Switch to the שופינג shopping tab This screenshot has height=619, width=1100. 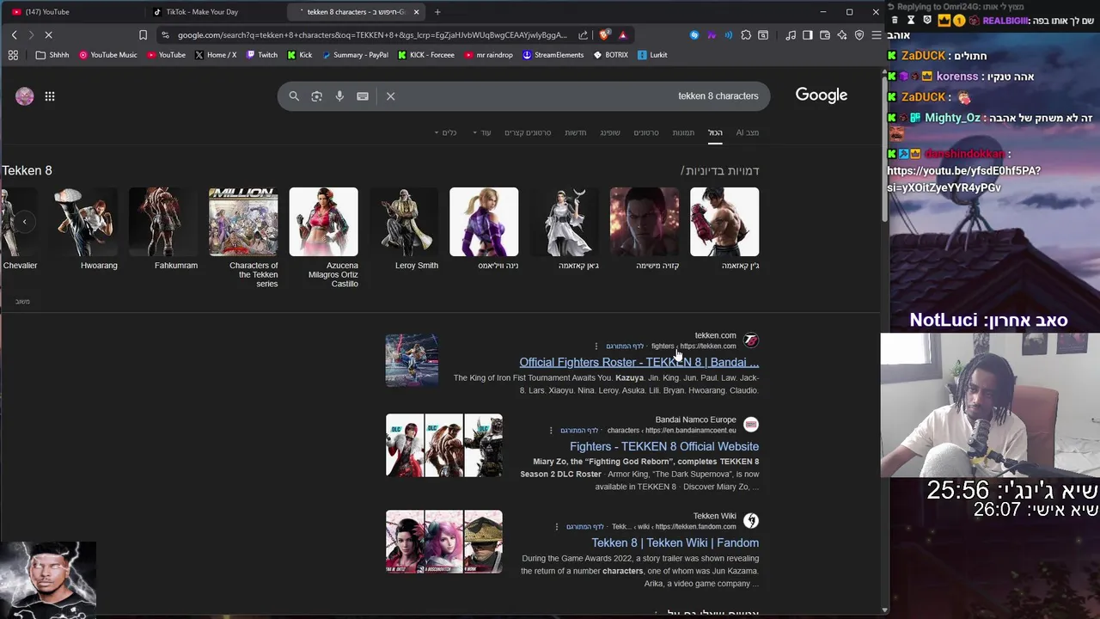pos(610,132)
